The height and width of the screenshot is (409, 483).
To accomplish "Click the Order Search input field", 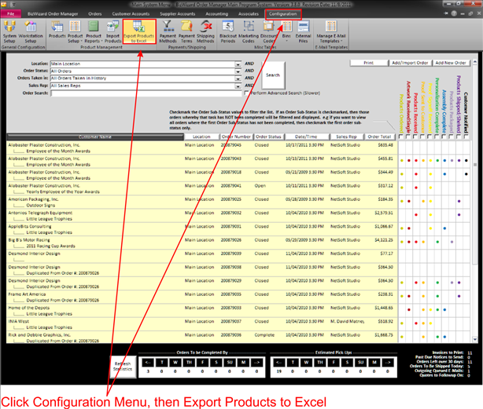I will point(146,93).
